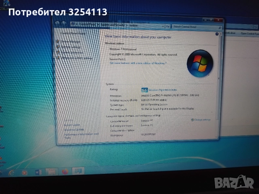This screenshot has width=259, height=194.
Task: Click No Pen or Touch Input text
Action: pyautogui.click(x=168, y=109)
